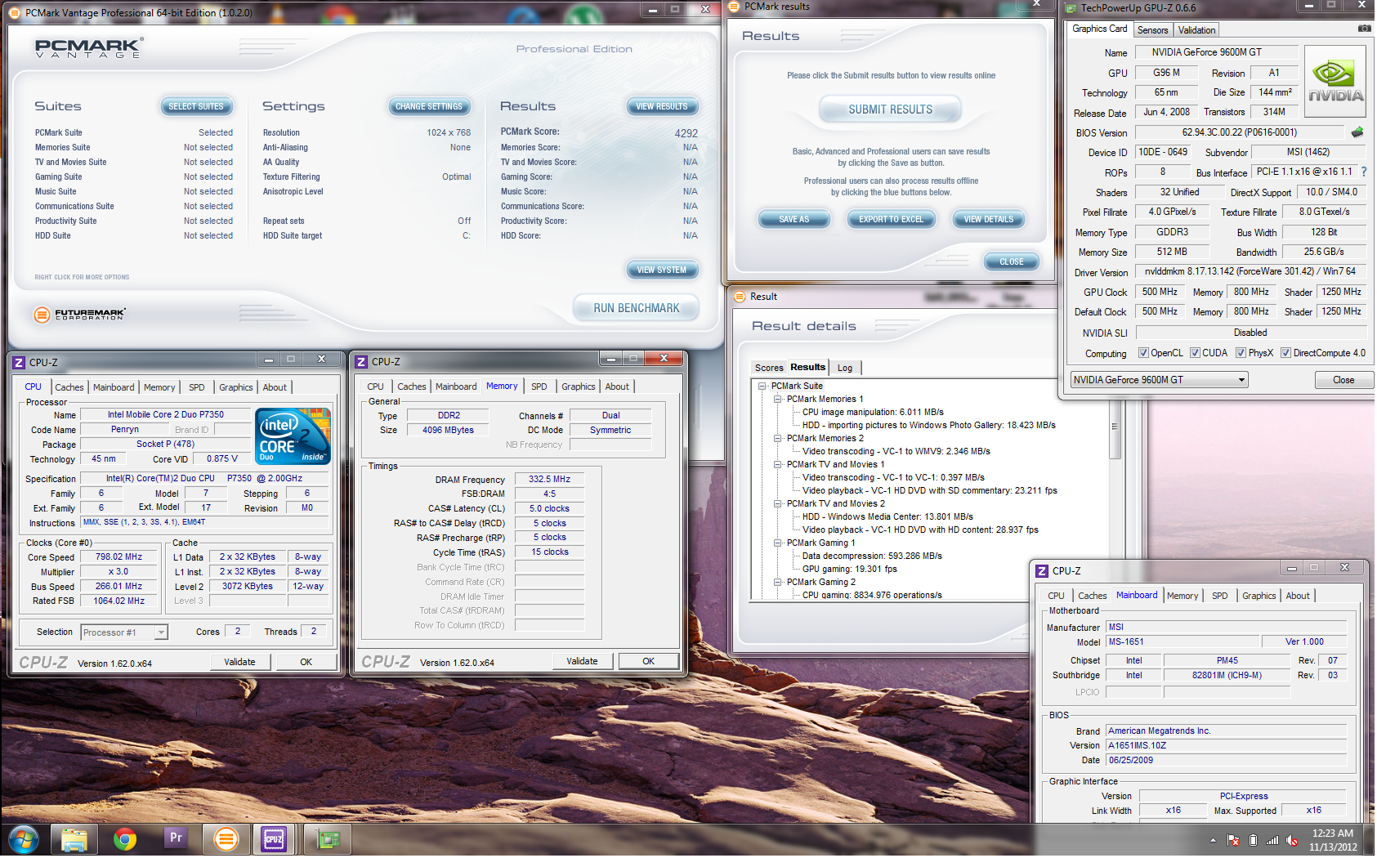The height and width of the screenshot is (858, 1377).
Task: Click the SUBMIT RESULTS button
Action: [891, 109]
